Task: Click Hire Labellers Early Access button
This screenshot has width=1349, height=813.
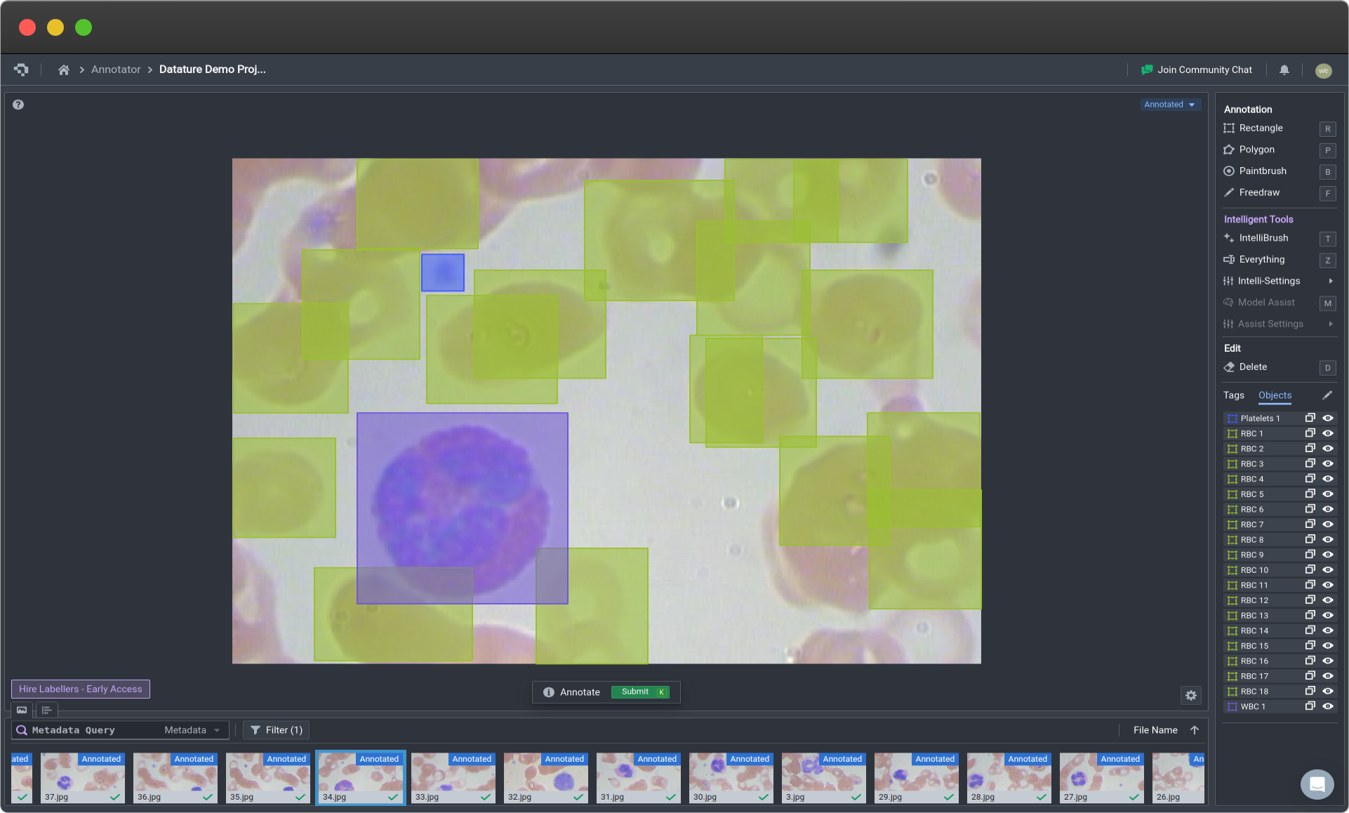Action: 80,687
